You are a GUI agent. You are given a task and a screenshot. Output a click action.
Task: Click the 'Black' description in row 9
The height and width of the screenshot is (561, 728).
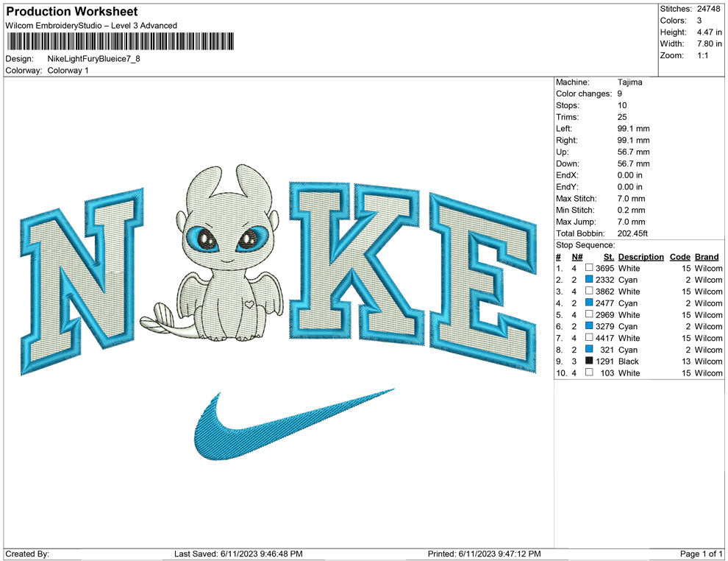click(629, 361)
